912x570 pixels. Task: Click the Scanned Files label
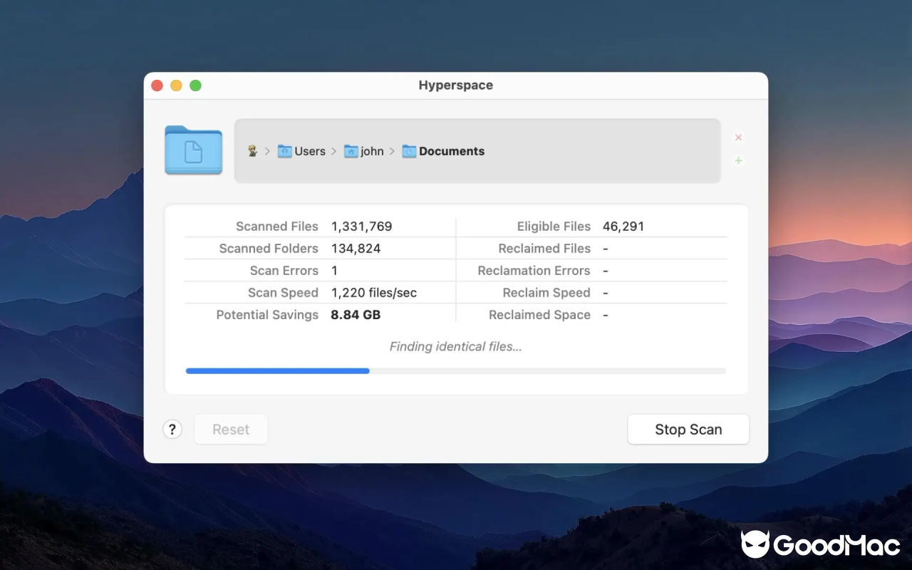(277, 227)
